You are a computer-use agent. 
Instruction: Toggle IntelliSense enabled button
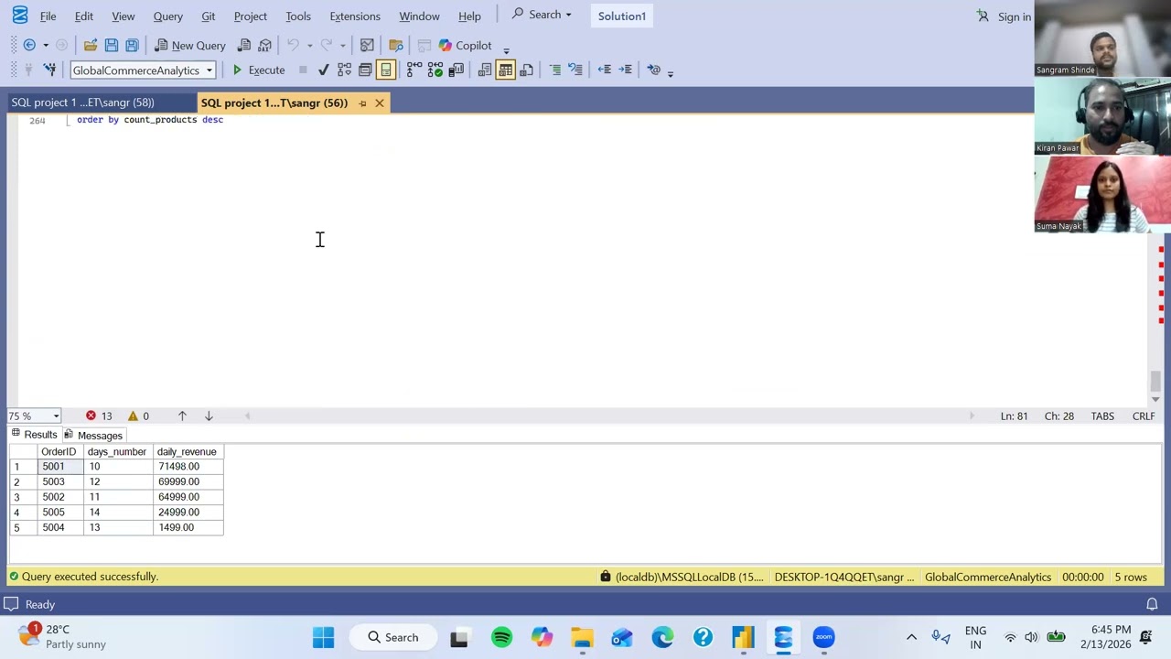(x=386, y=70)
